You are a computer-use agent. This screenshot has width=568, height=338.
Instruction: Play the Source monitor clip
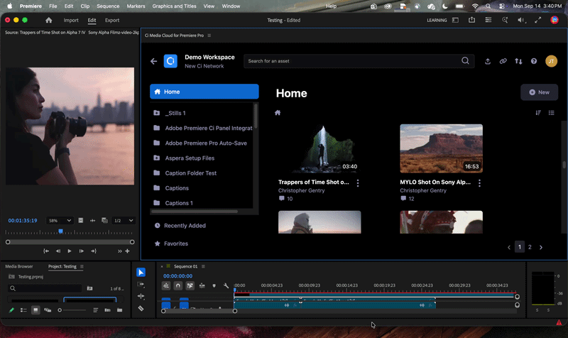70,251
